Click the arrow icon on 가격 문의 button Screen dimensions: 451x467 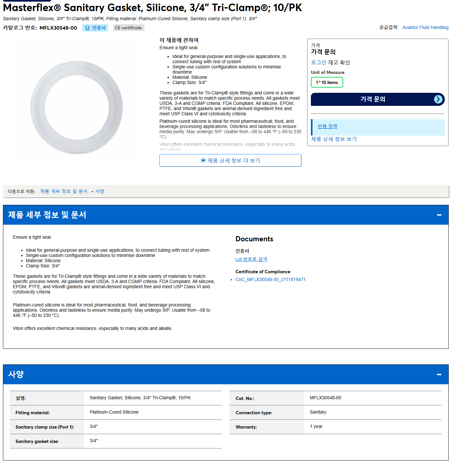tap(438, 99)
